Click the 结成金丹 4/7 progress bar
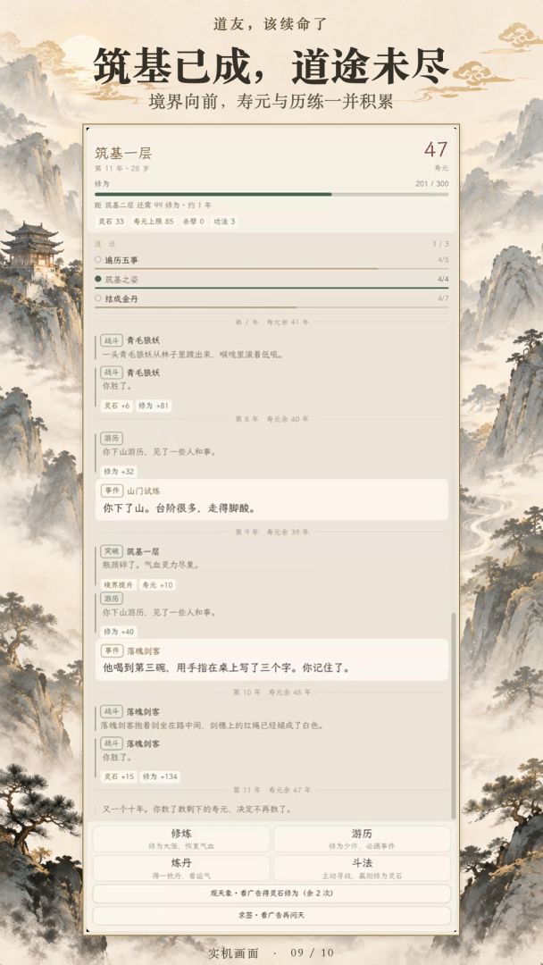This screenshot has height=965, width=543. click(x=271, y=307)
